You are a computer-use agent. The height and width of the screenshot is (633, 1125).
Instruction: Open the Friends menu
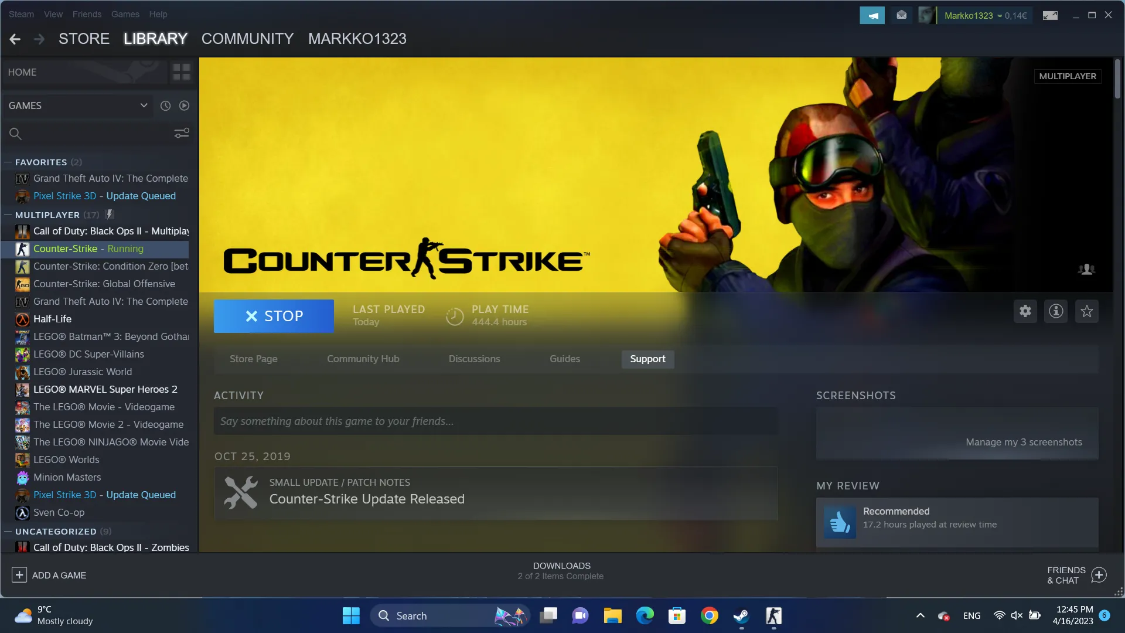tap(87, 14)
